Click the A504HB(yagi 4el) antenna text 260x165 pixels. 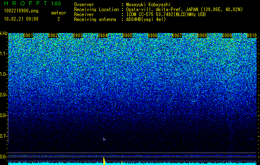(x=146, y=19)
